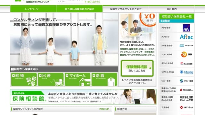Click the NISSAY logo
The width and height of the screenshot is (205, 115).
[x=186, y=107]
